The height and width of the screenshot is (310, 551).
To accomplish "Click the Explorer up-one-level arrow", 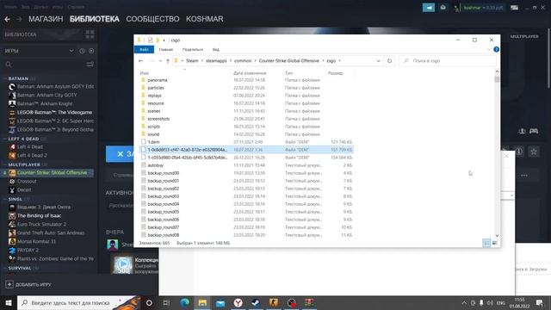I will pos(168,61).
